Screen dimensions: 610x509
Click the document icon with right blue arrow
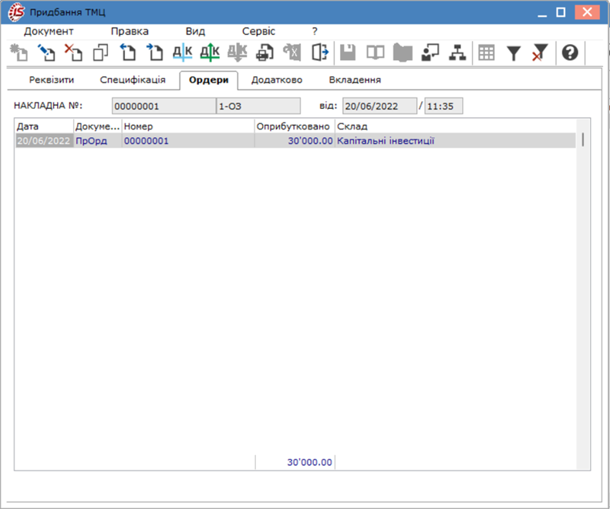tap(155, 52)
